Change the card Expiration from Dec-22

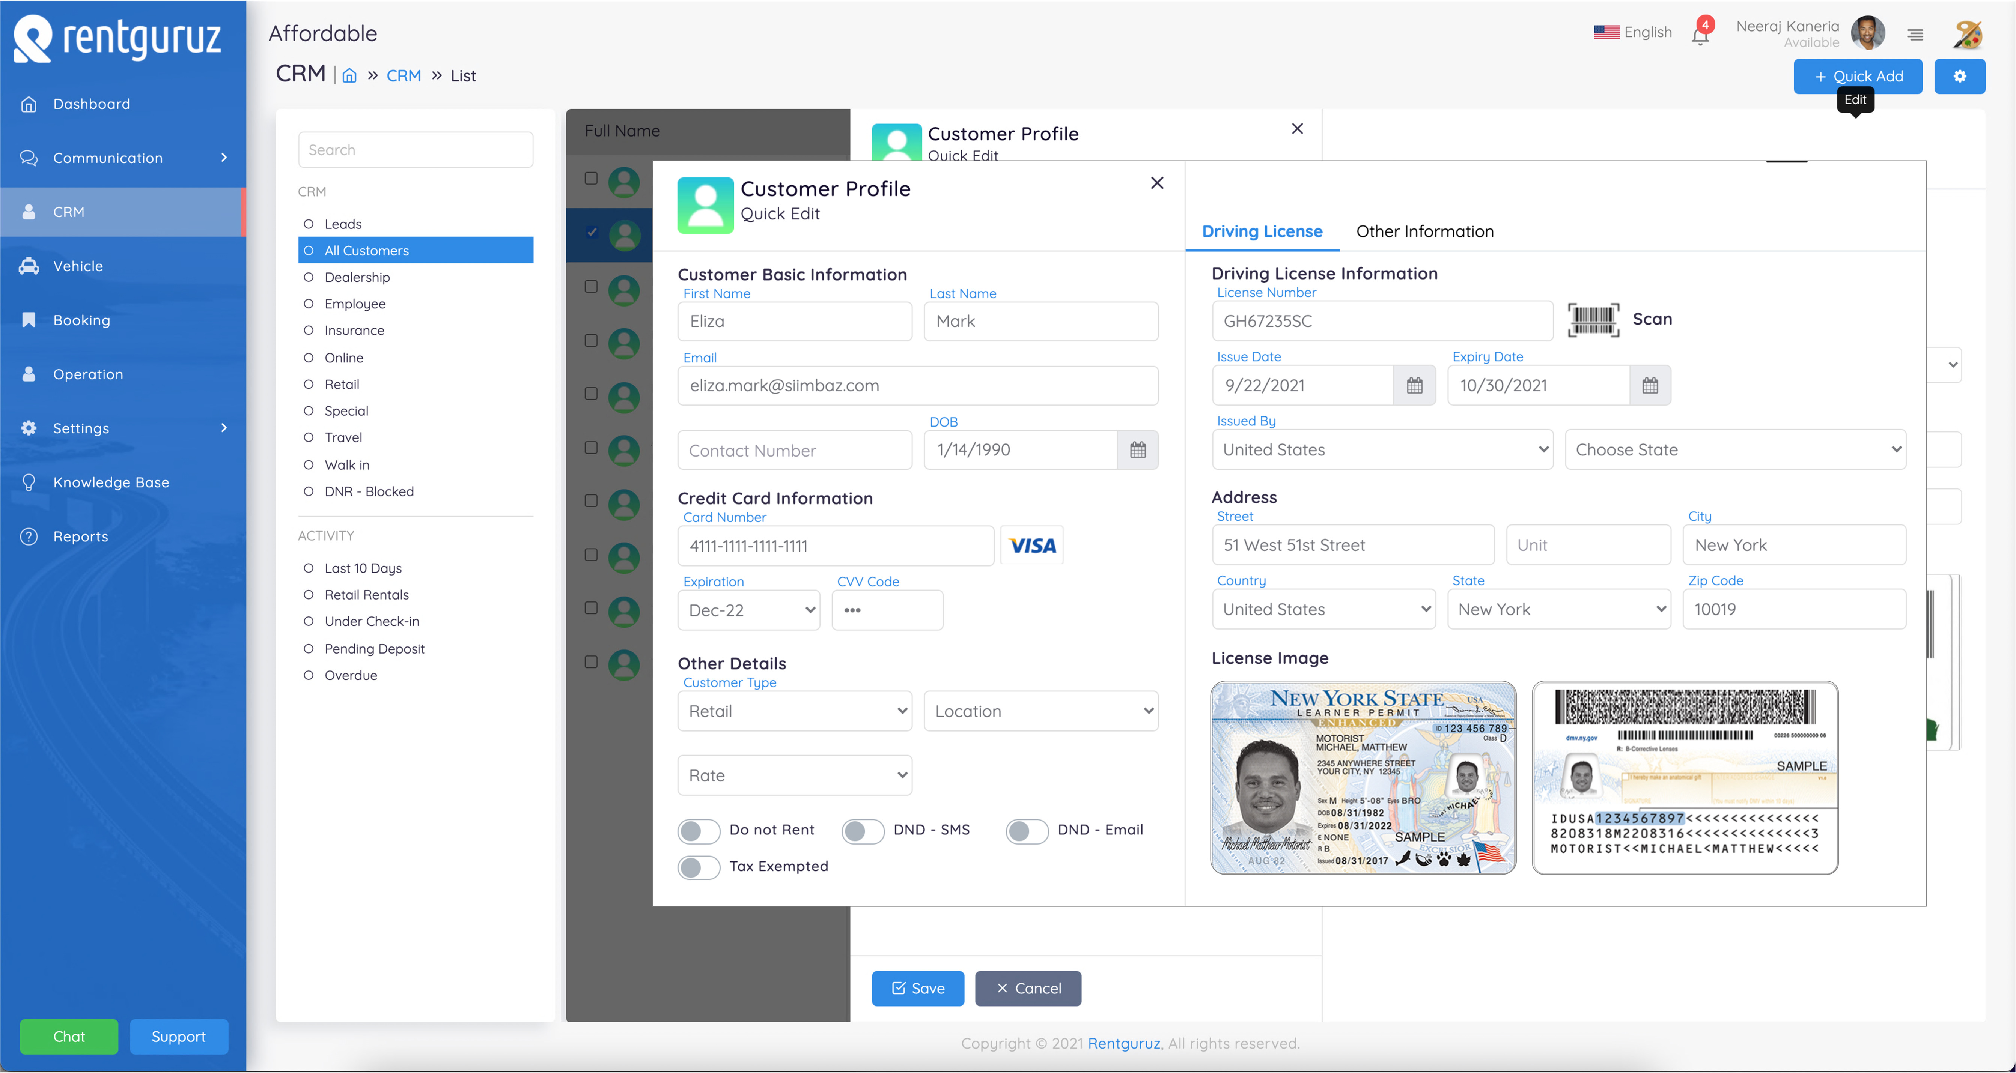[x=748, y=610]
